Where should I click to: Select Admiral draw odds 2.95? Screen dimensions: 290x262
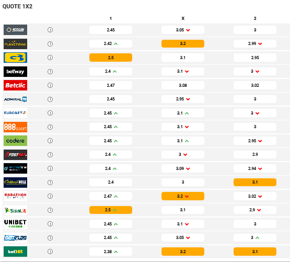pyautogui.click(x=183, y=99)
